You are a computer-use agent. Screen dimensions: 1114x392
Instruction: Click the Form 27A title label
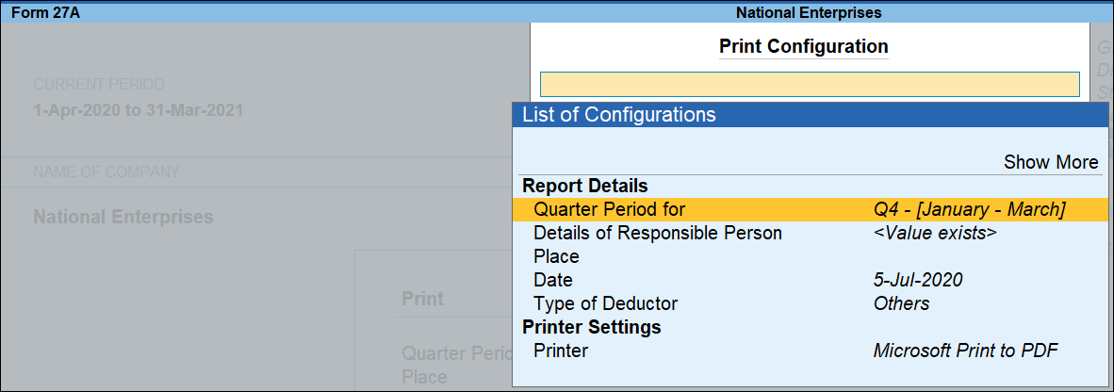[45, 13]
